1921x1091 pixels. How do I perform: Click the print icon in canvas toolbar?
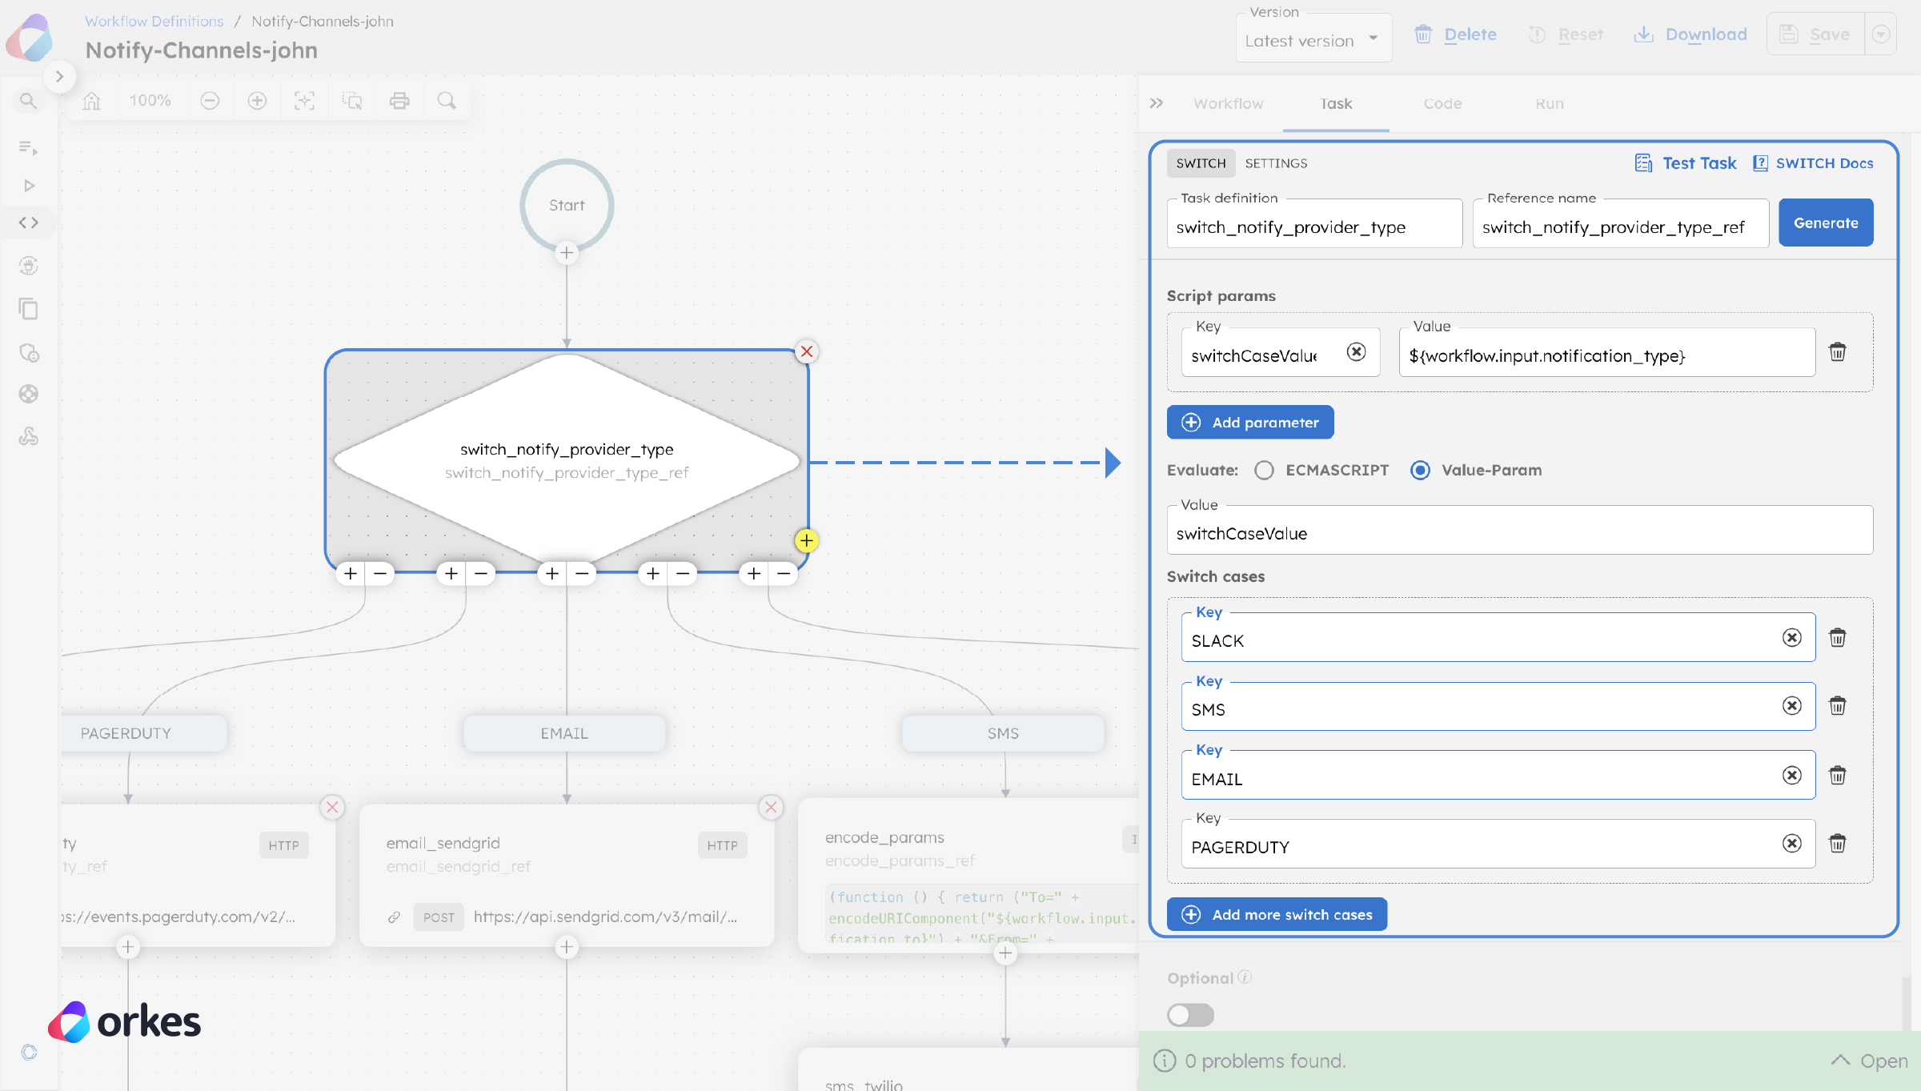pos(399,101)
